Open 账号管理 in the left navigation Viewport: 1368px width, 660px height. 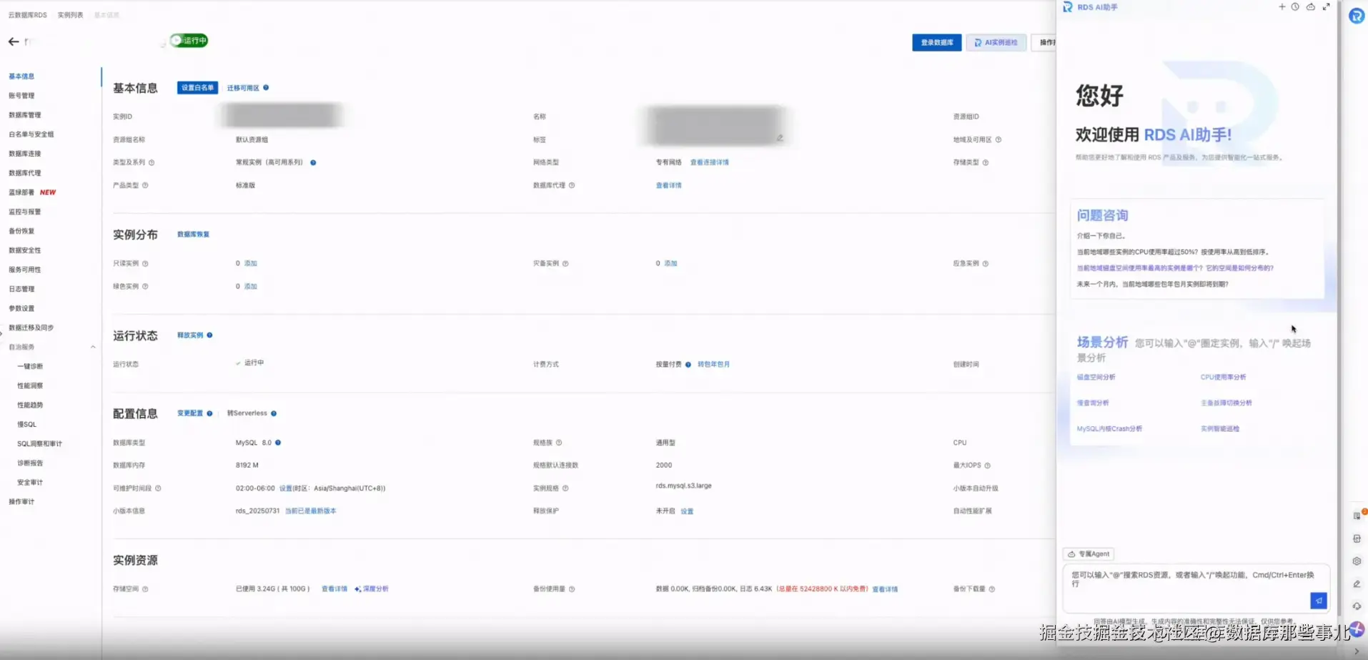21,96
